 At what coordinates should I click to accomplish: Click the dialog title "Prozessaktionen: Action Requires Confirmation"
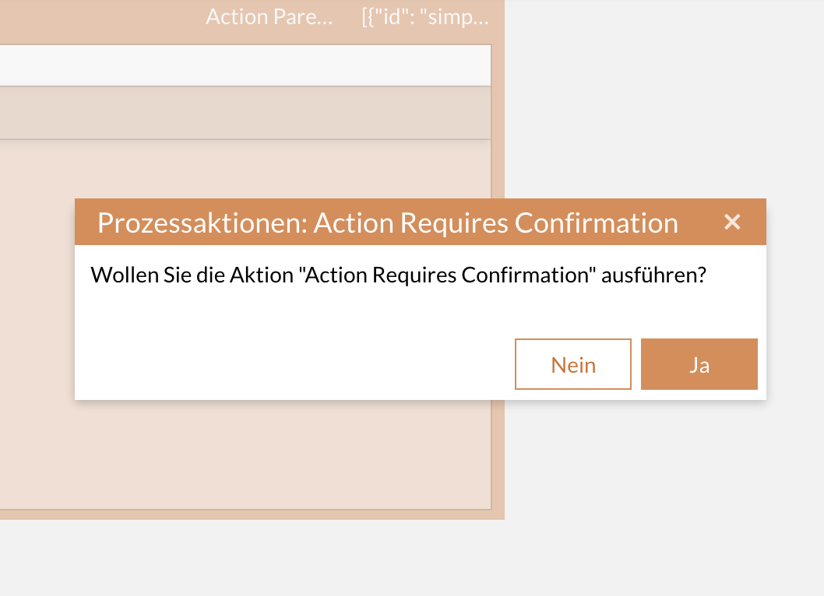pos(387,222)
